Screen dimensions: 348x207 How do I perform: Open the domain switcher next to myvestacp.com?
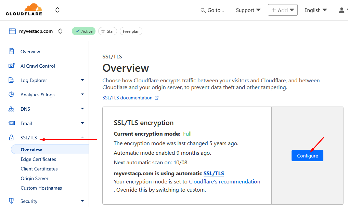tap(60, 31)
